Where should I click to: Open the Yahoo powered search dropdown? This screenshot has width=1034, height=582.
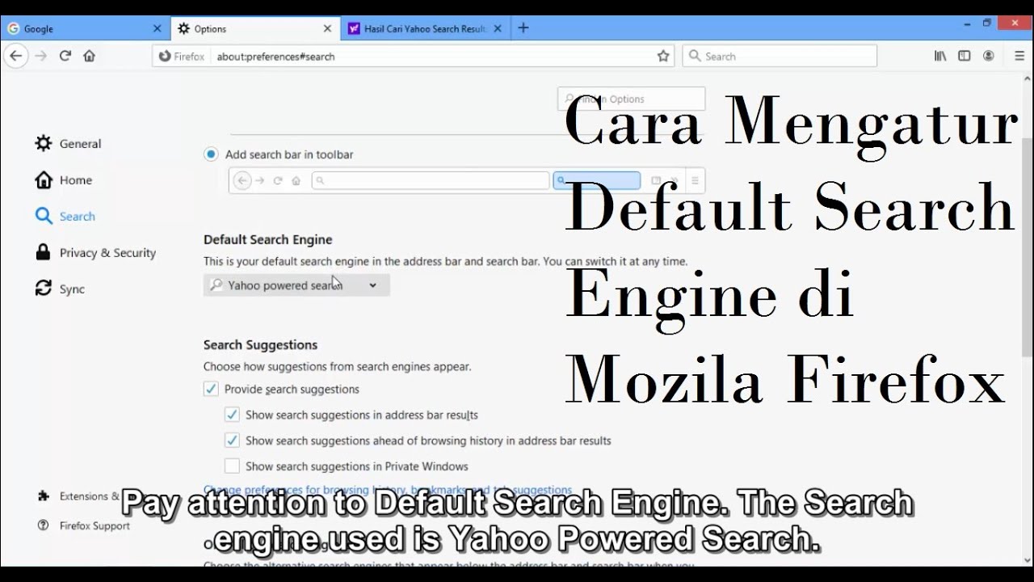(x=296, y=285)
